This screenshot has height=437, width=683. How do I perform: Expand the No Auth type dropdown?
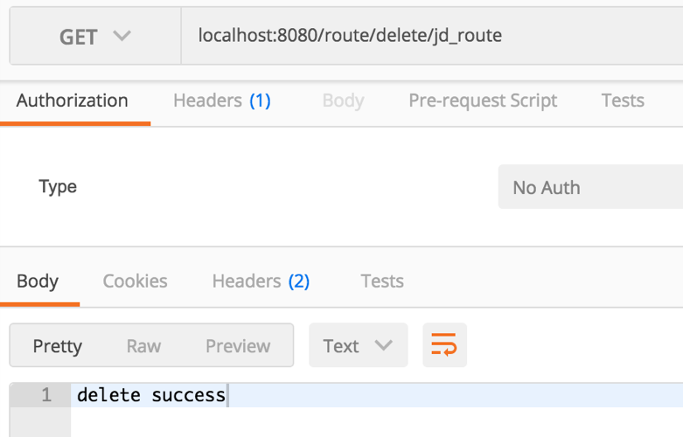[x=590, y=187]
